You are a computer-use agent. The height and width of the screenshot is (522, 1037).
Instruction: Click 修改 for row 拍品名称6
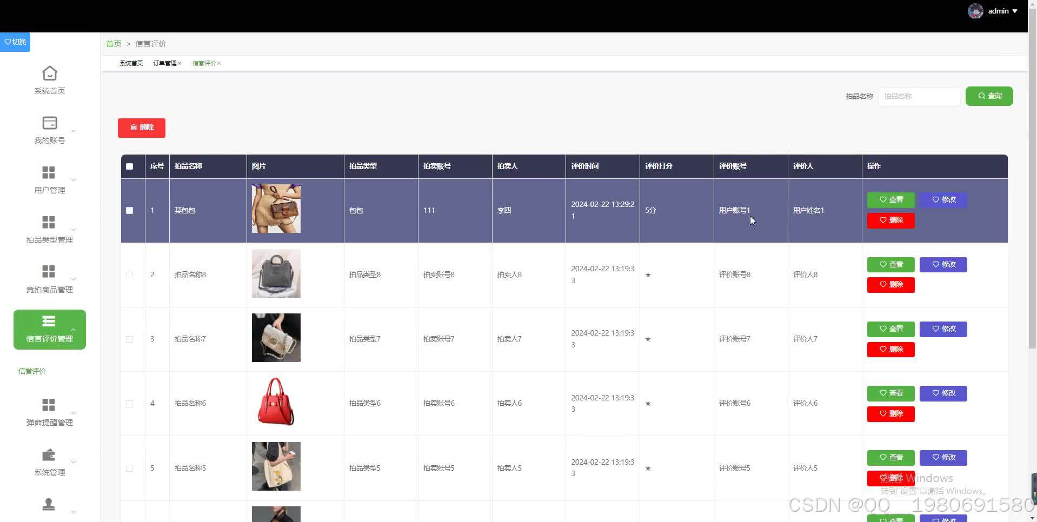coord(943,393)
